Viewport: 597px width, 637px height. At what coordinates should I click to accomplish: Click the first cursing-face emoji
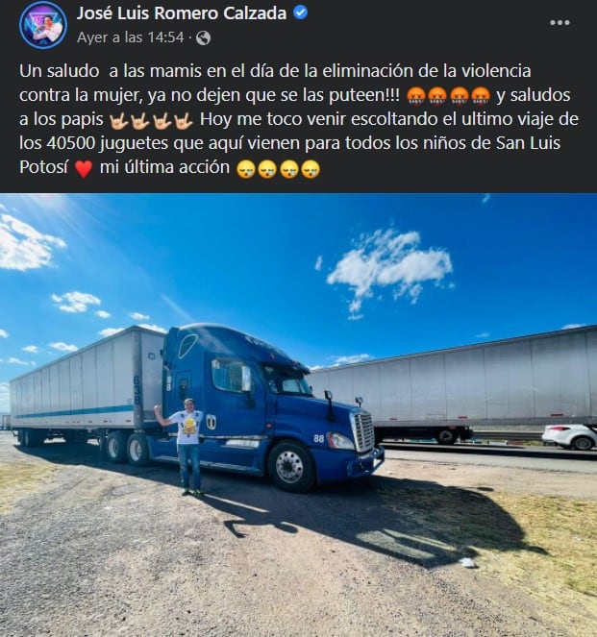click(415, 96)
